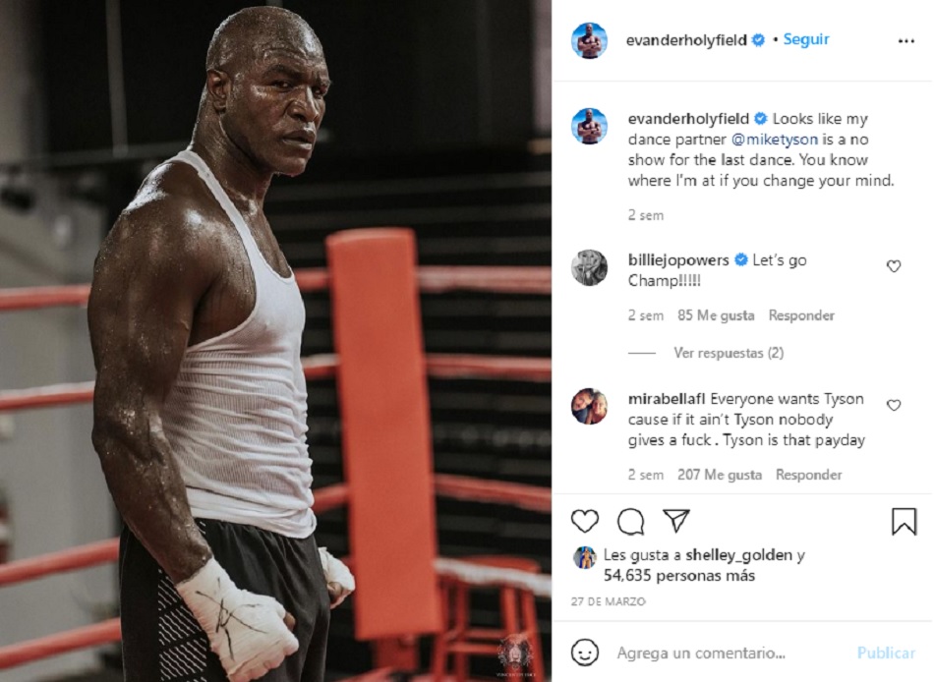Reply to mirabellafl's comment via Responder

click(x=808, y=475)
